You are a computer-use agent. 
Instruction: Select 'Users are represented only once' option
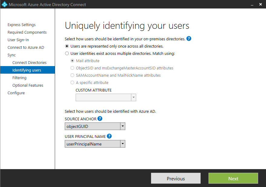67,46
